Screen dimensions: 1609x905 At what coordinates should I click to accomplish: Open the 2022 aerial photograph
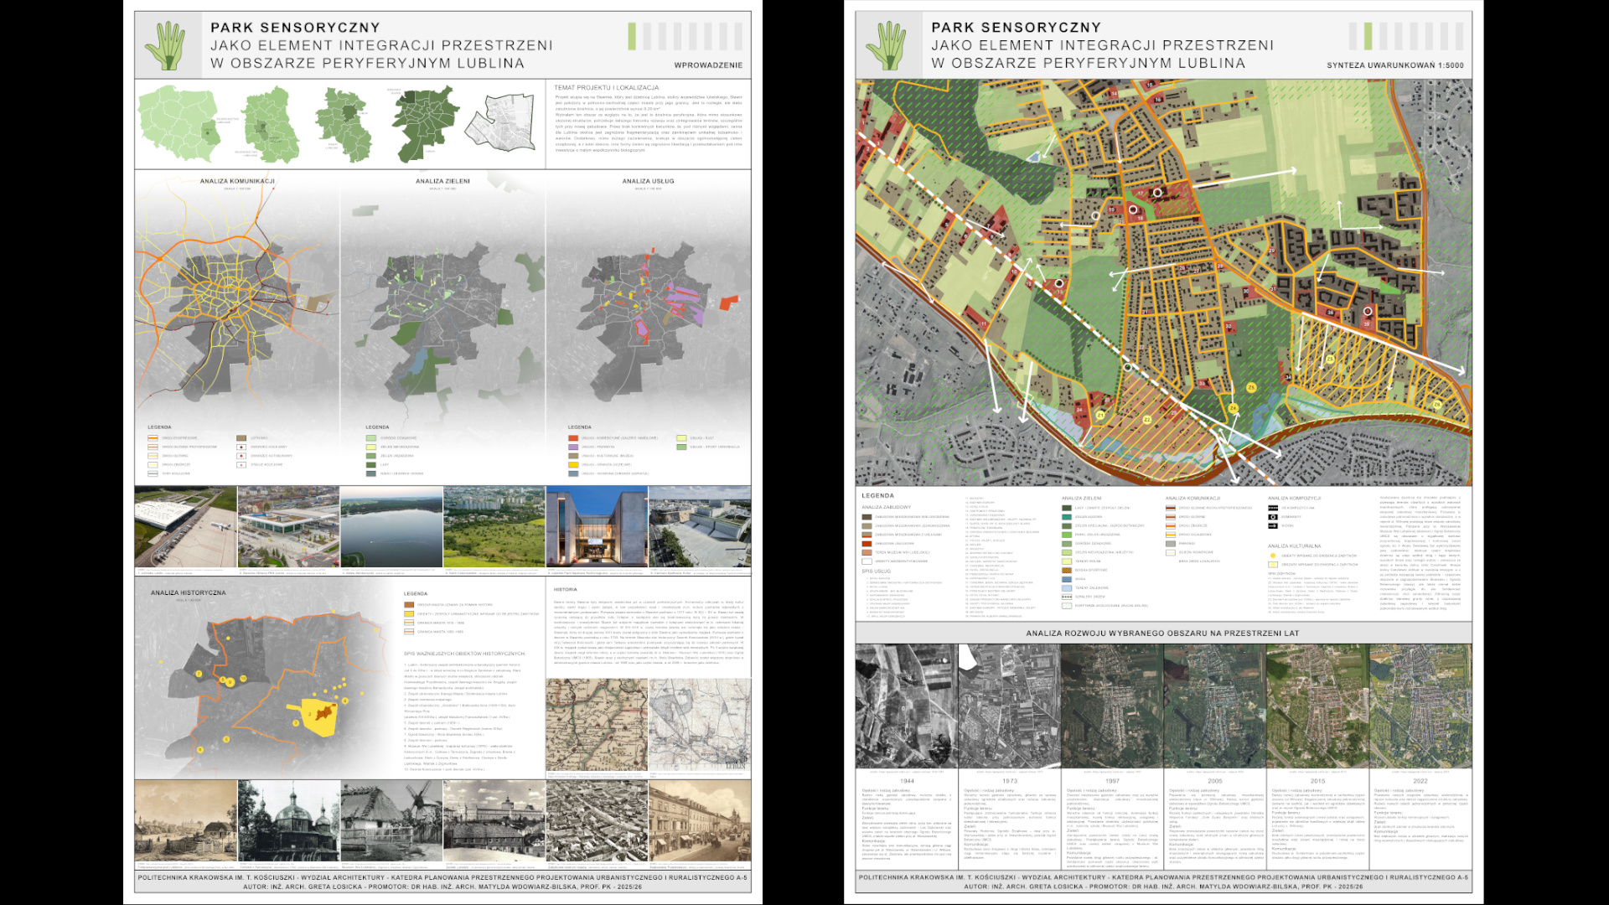click(x=1420, y=706)
